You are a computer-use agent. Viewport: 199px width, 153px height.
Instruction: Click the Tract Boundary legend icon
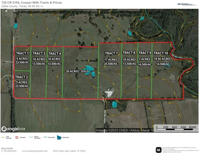[3, 137]
